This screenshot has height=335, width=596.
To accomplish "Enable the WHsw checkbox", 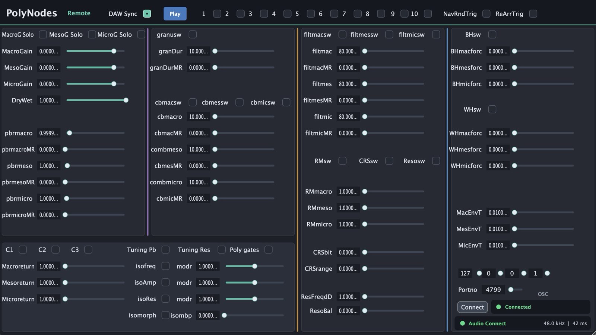I will pos(492,109).
